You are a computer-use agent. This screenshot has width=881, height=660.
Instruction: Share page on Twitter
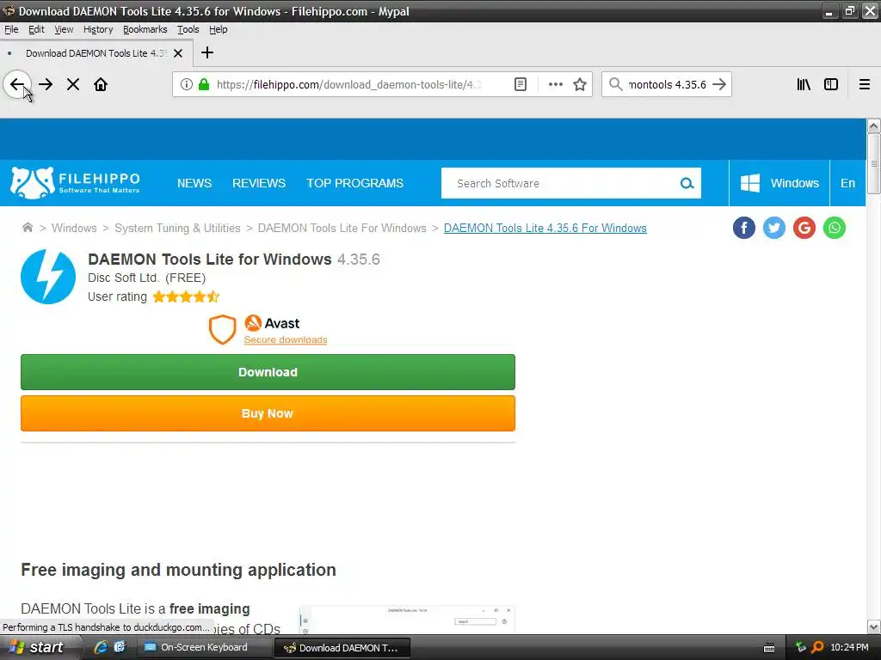tap(774, 228)
